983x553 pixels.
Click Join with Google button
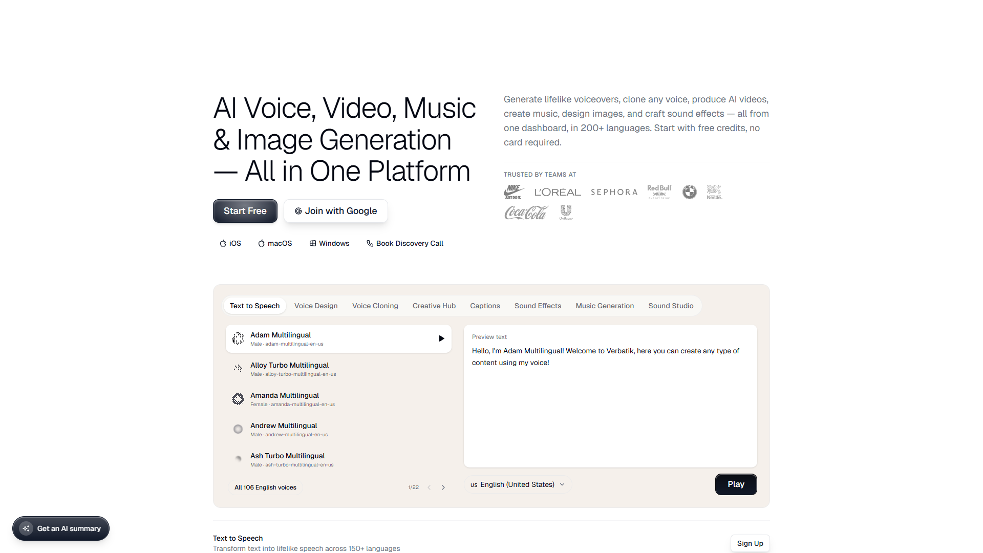point(336,211)
